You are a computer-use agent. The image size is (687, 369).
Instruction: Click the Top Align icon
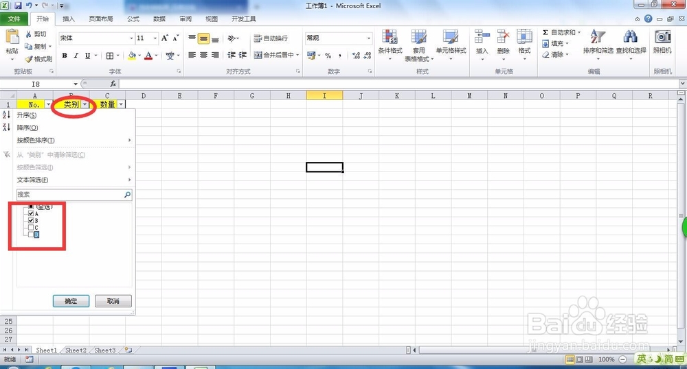point(192,38)
